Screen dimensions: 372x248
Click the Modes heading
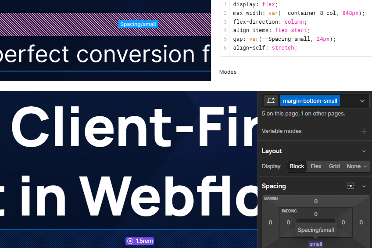coord(228,72)
